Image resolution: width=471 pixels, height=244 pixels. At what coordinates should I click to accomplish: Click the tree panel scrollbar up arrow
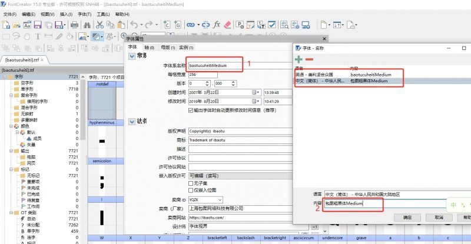click(82, 77)
